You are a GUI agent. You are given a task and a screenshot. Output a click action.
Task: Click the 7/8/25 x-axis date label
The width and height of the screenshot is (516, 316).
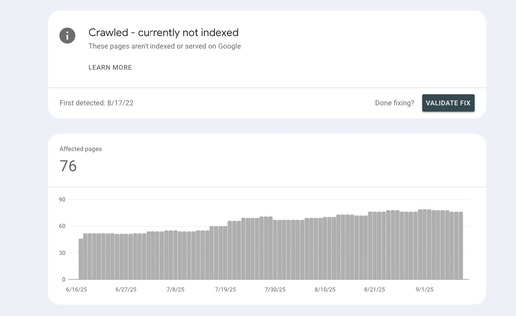(176, 290)
